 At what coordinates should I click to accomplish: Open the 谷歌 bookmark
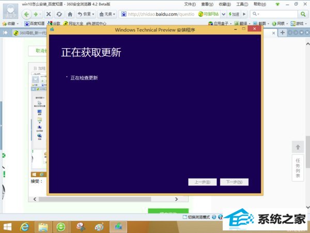coord(54,24)
